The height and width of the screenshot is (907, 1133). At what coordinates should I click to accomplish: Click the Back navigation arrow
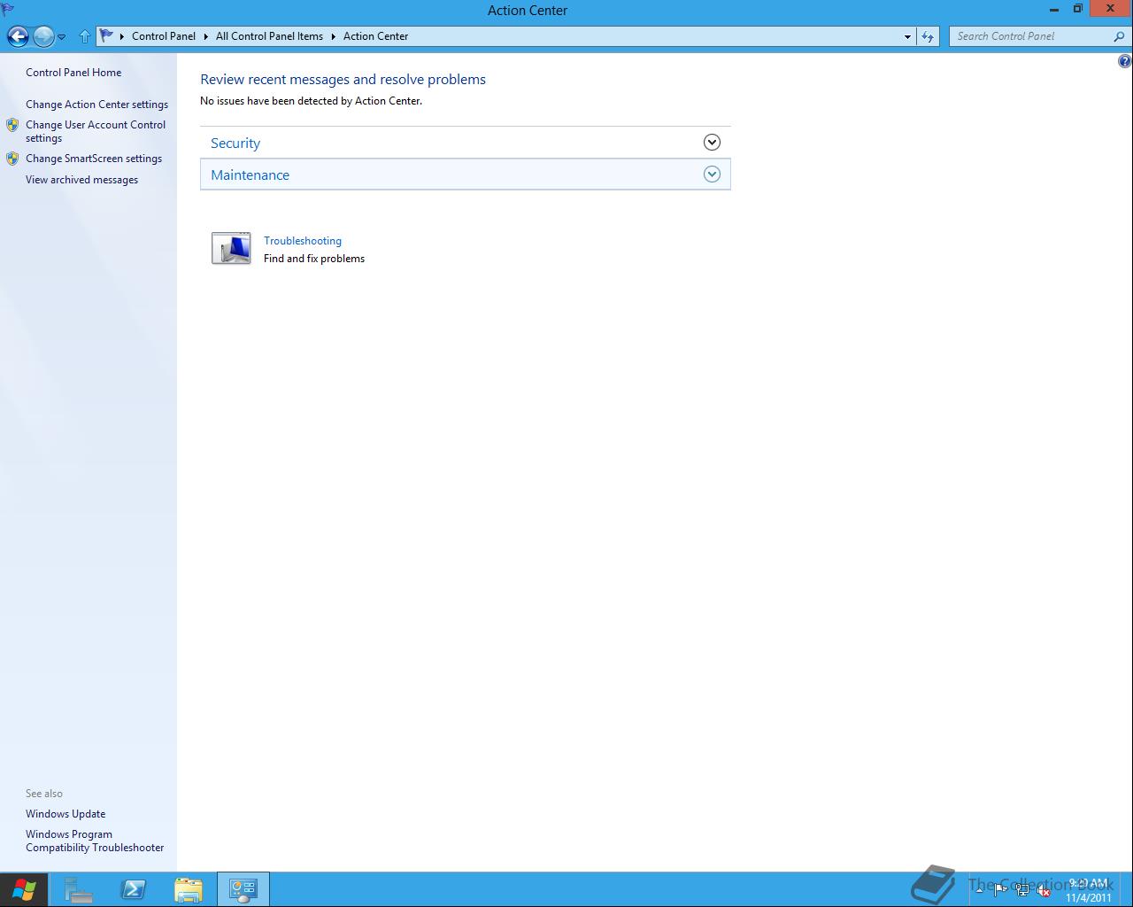click(x=18, y=36)
